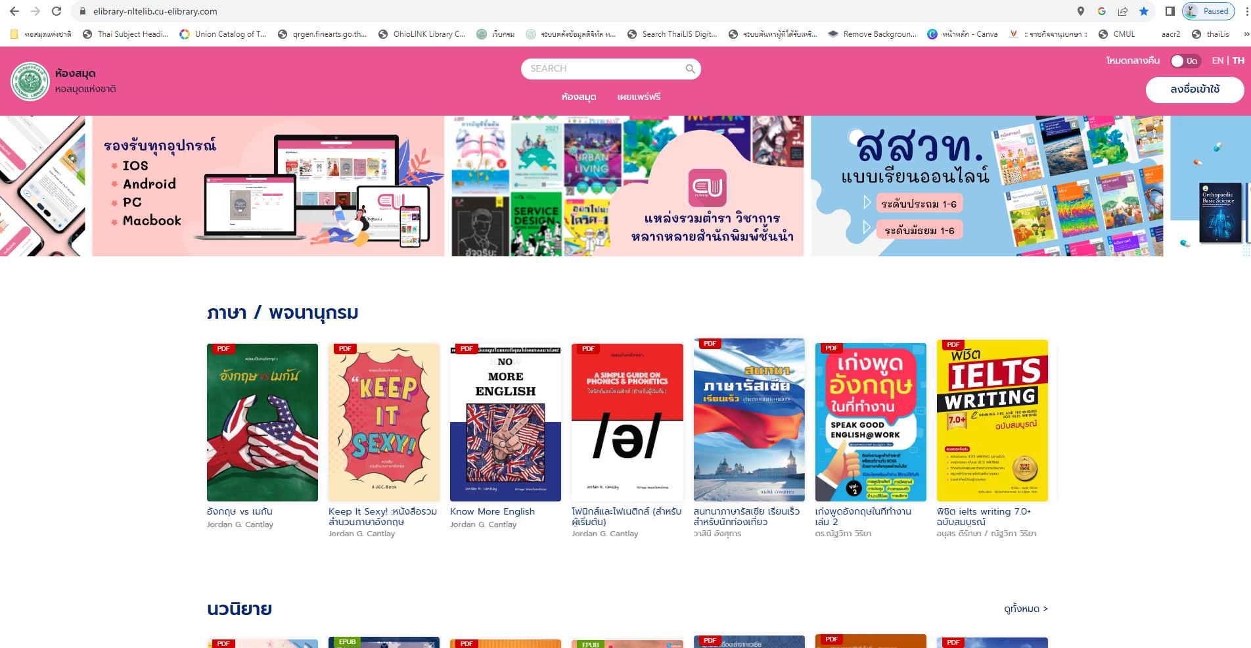This screenshot has width=1251, height=648.
Task: Toggle the night mode switch
Action: click(x=1185, y=61)
